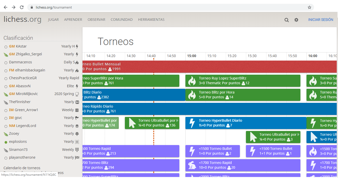Open IM Green_Arrow1's profile
The image size is (338, 178).
tap(23, 110)
